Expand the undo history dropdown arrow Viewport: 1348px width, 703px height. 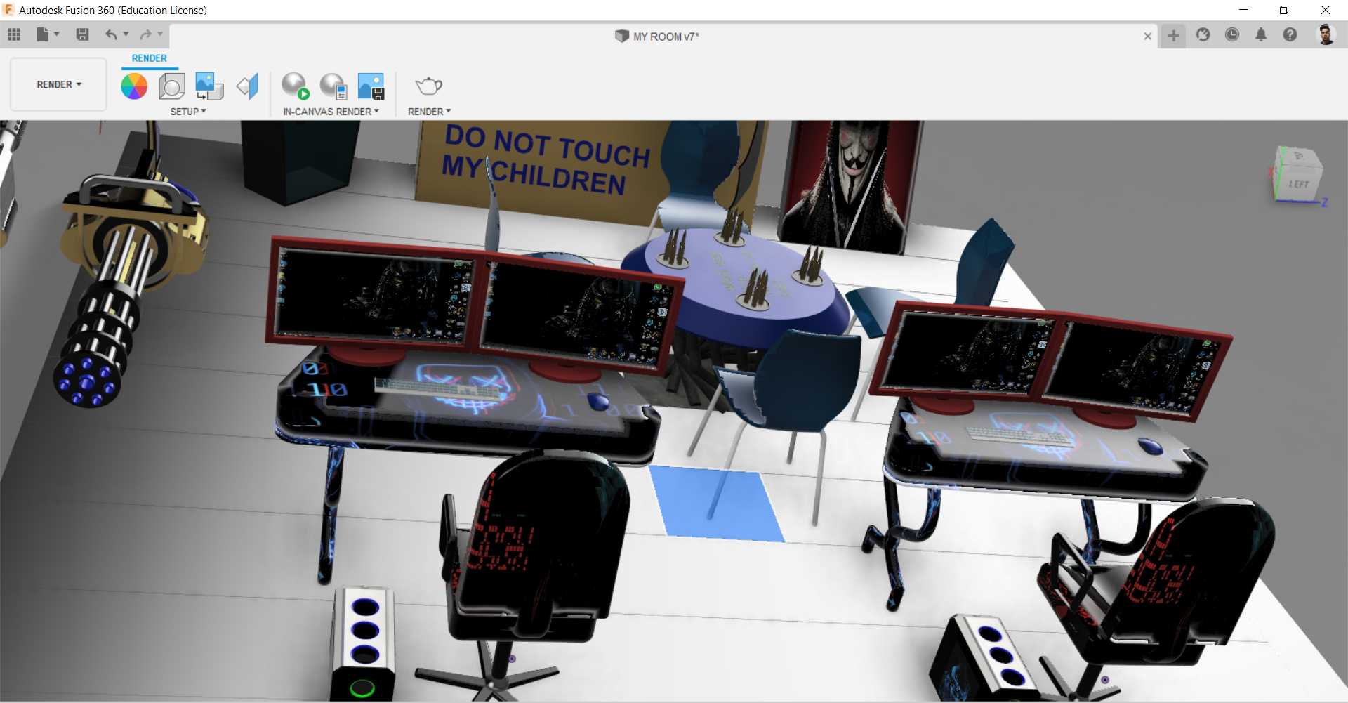[126, 34]
